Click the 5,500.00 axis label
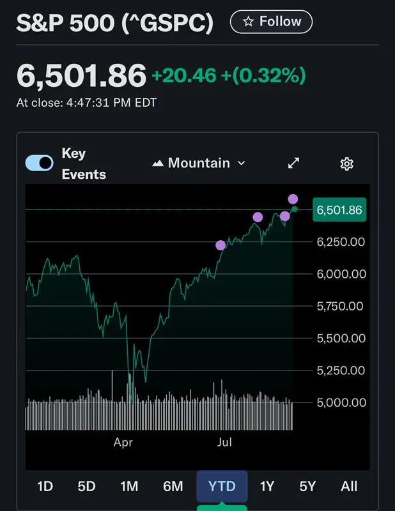This screenshot has width=395, height=511. click(341, 339)
